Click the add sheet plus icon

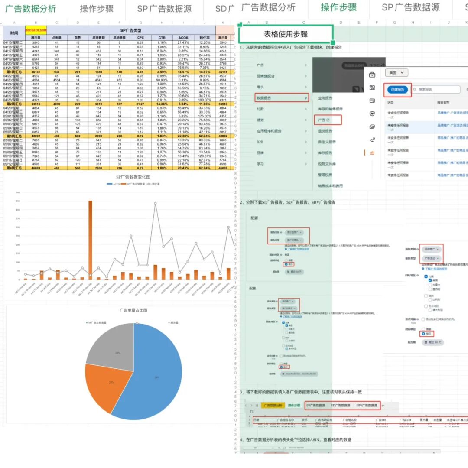[x=383, y=405]
